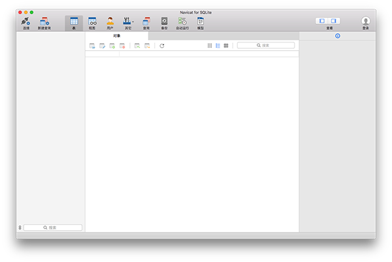Screen dimensions: 392x262
Task: Click the first column header in object list
Action: 103,54
